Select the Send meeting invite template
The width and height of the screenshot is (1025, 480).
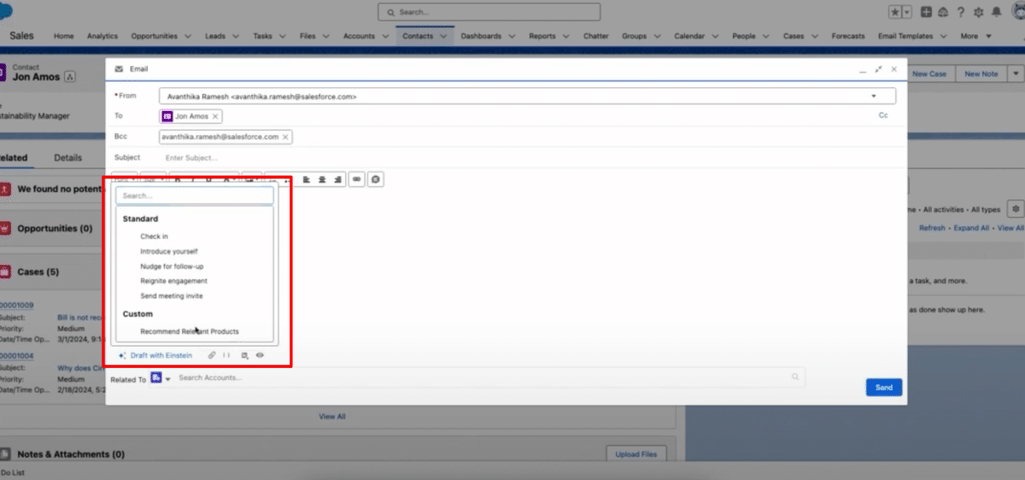click(172, 296)
